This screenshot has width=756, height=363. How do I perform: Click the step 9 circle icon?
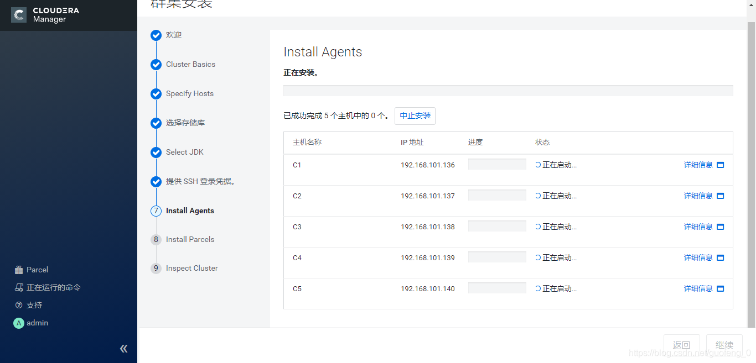coord(156,269)
